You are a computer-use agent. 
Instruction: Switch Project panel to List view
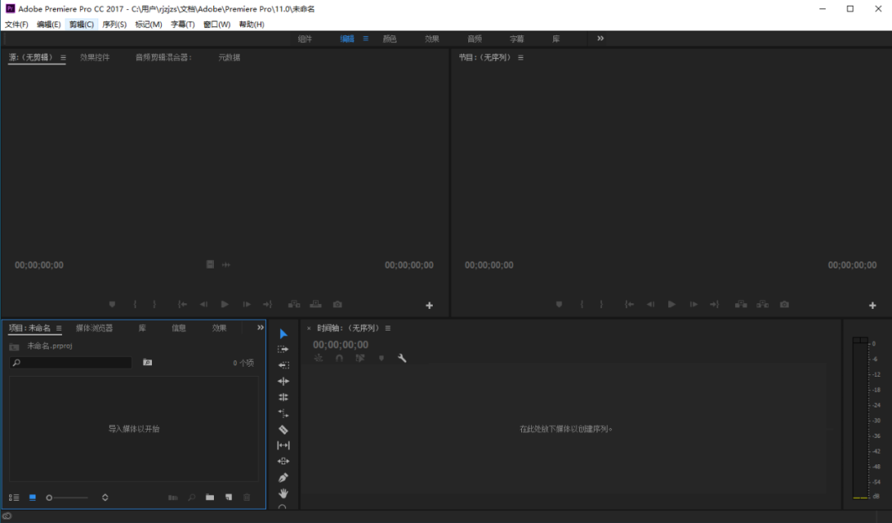(x=14, y=497)
